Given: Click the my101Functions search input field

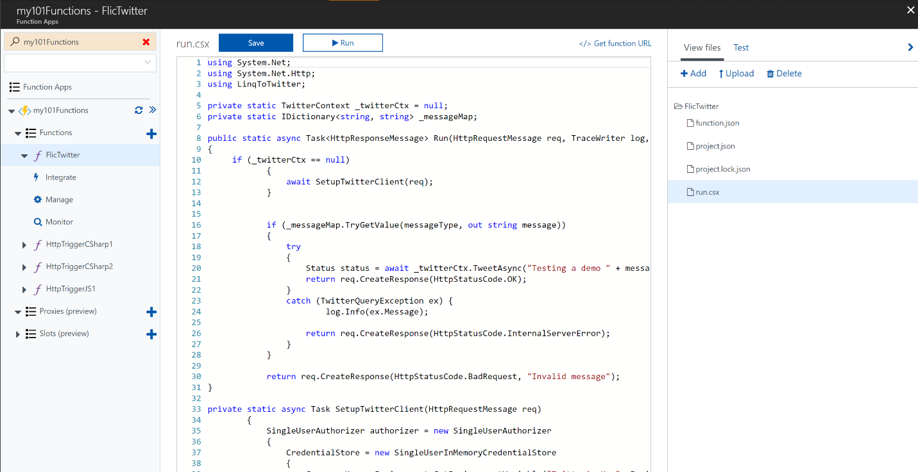Looking at the screenshot, I should (80, 42).
